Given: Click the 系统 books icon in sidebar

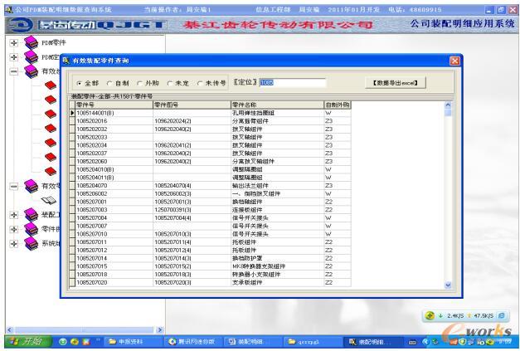Looking at the screenshot, I should click(32, 243).
